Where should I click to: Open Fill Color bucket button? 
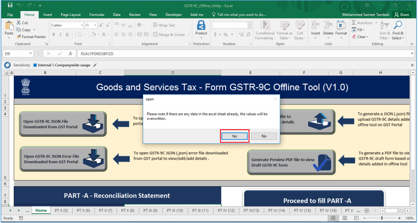pyautogui.click(x=93, y=35)
